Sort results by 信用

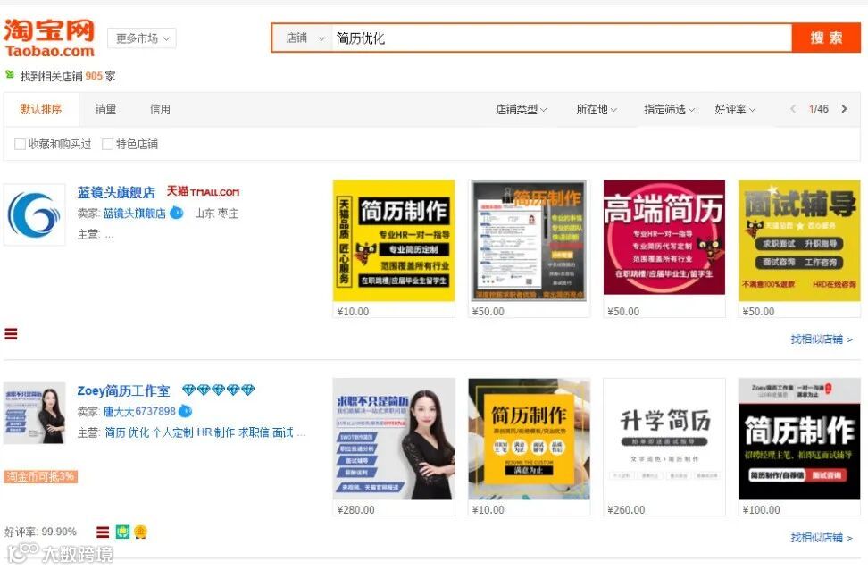click(160, 109)
